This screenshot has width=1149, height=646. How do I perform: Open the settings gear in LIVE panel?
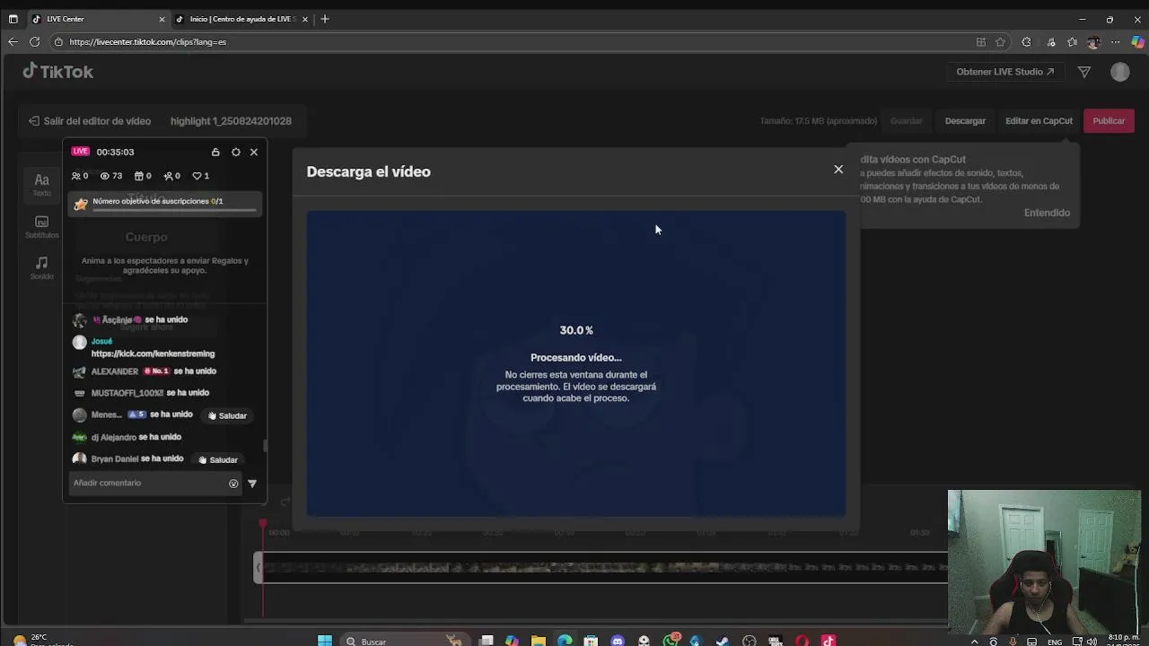pos(235,152)
